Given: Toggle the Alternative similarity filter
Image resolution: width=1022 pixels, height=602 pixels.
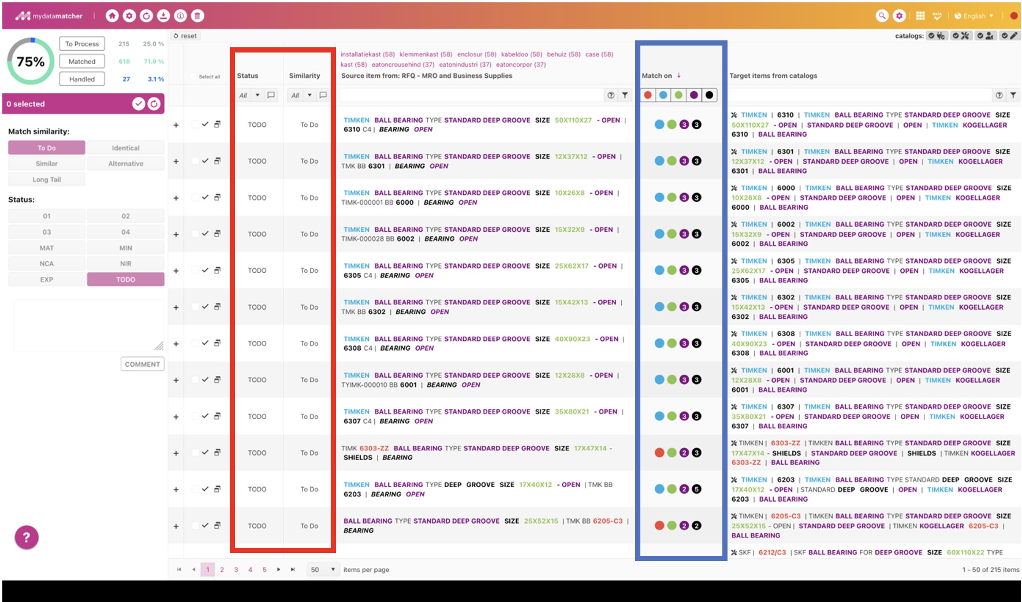Looking at the screenshot, I should pos(126,164).
